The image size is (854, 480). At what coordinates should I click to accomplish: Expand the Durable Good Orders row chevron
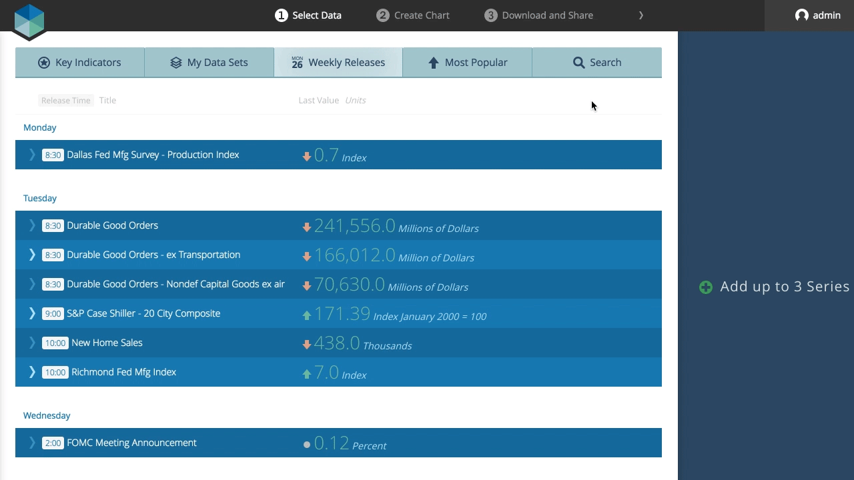(32, 225)
